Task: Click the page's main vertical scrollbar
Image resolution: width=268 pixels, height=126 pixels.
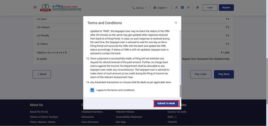Action: (x=267, y=81)
